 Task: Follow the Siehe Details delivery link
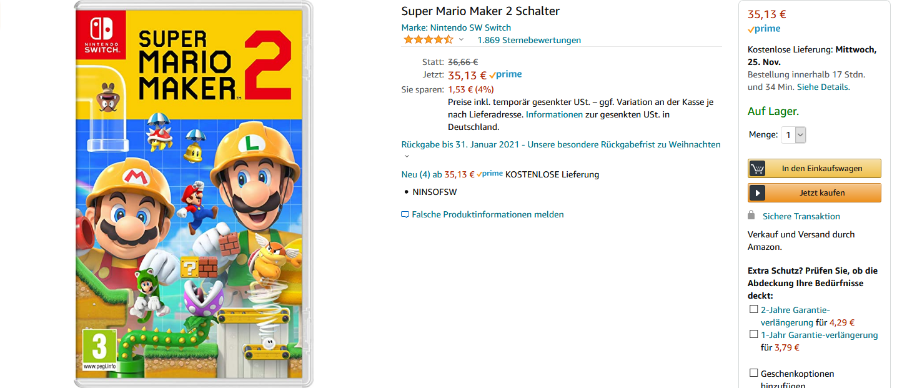[823, 87]
